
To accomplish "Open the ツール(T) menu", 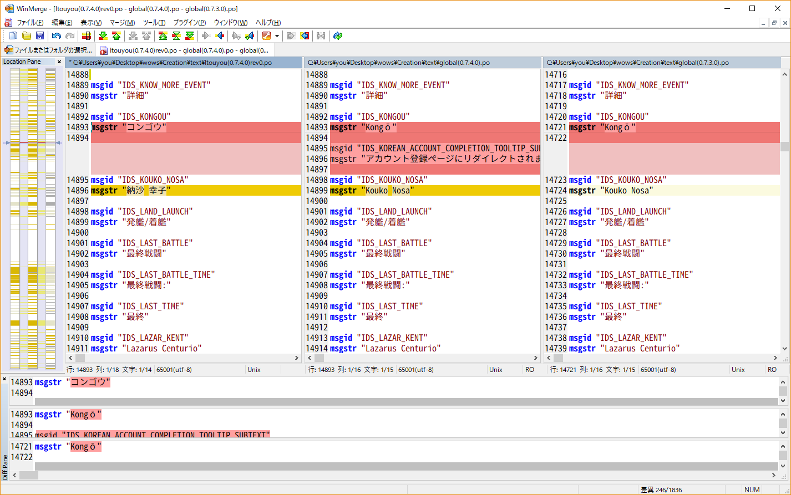I will tap(154, 23).
